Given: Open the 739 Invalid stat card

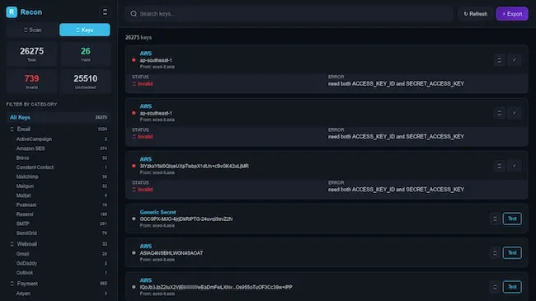Looking at the screenshot, I should coord(31,82).
